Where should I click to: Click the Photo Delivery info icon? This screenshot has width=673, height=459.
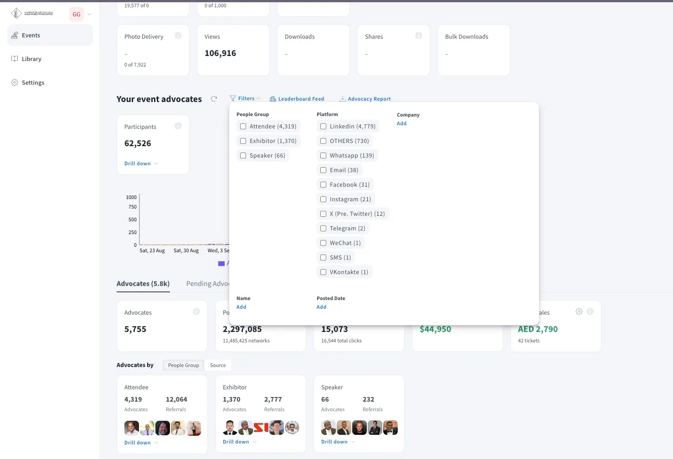(x=178, y=36)
